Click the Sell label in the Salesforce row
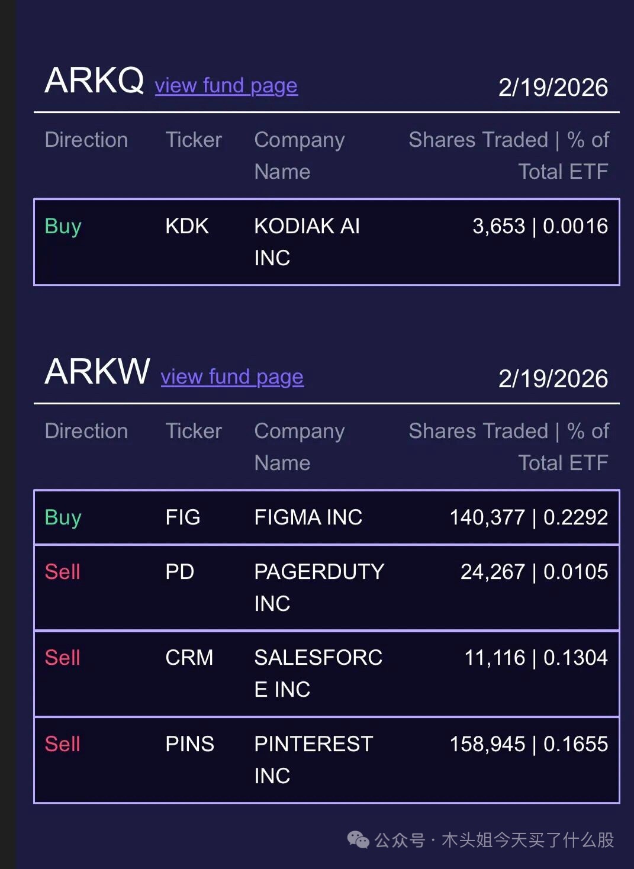Viewport: 634px width, 869px height. (62, 658)
